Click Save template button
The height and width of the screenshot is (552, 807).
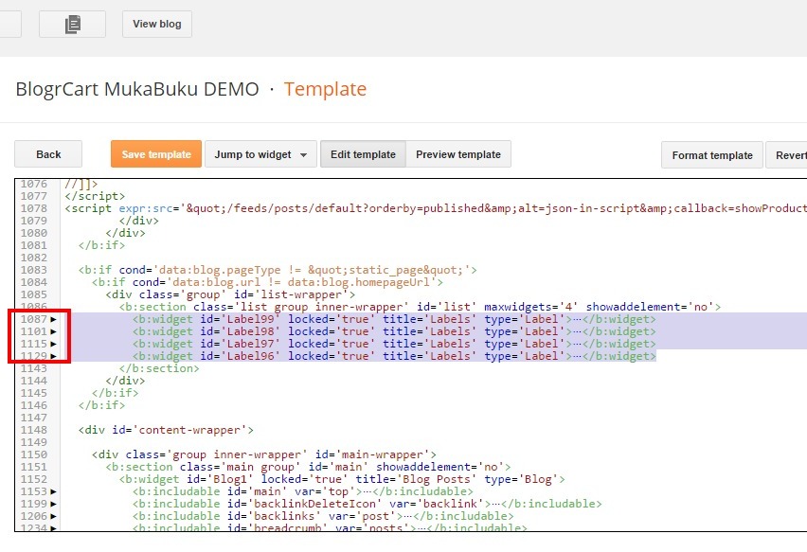click(x=156, y=154)
